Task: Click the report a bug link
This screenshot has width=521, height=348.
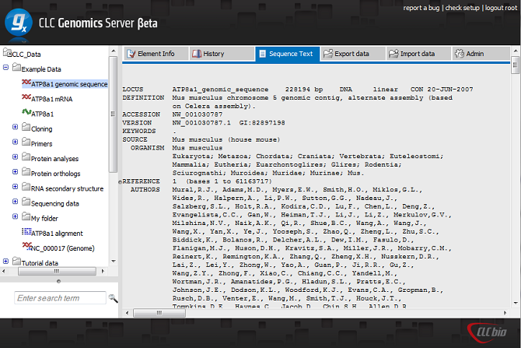Action: pos(421,8)
